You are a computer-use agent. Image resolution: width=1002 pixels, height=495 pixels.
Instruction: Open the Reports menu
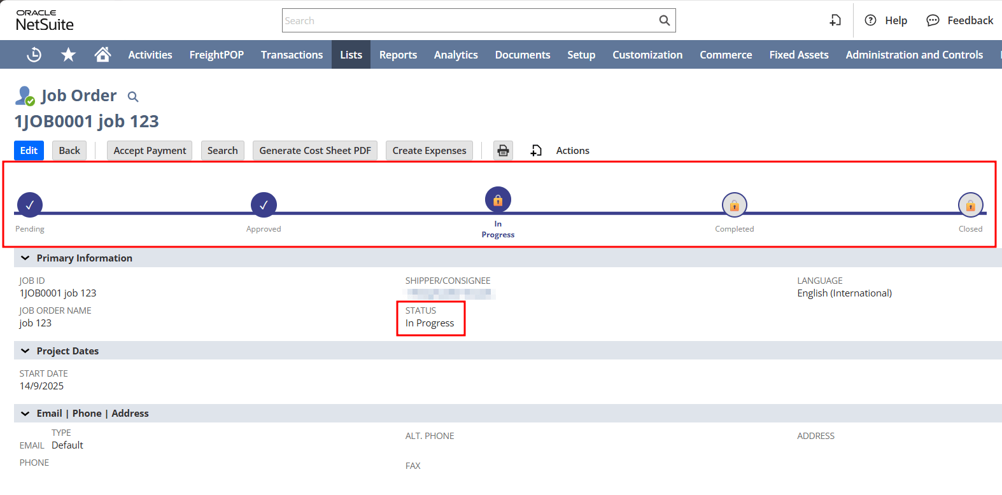(398, 55)
